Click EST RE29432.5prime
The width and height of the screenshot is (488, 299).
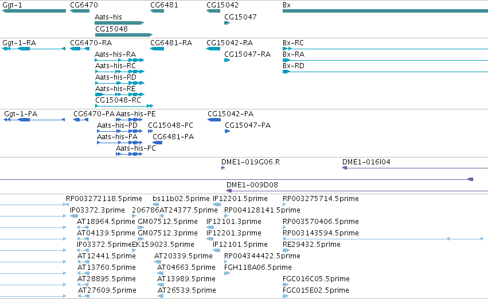[x=311, y=245]
